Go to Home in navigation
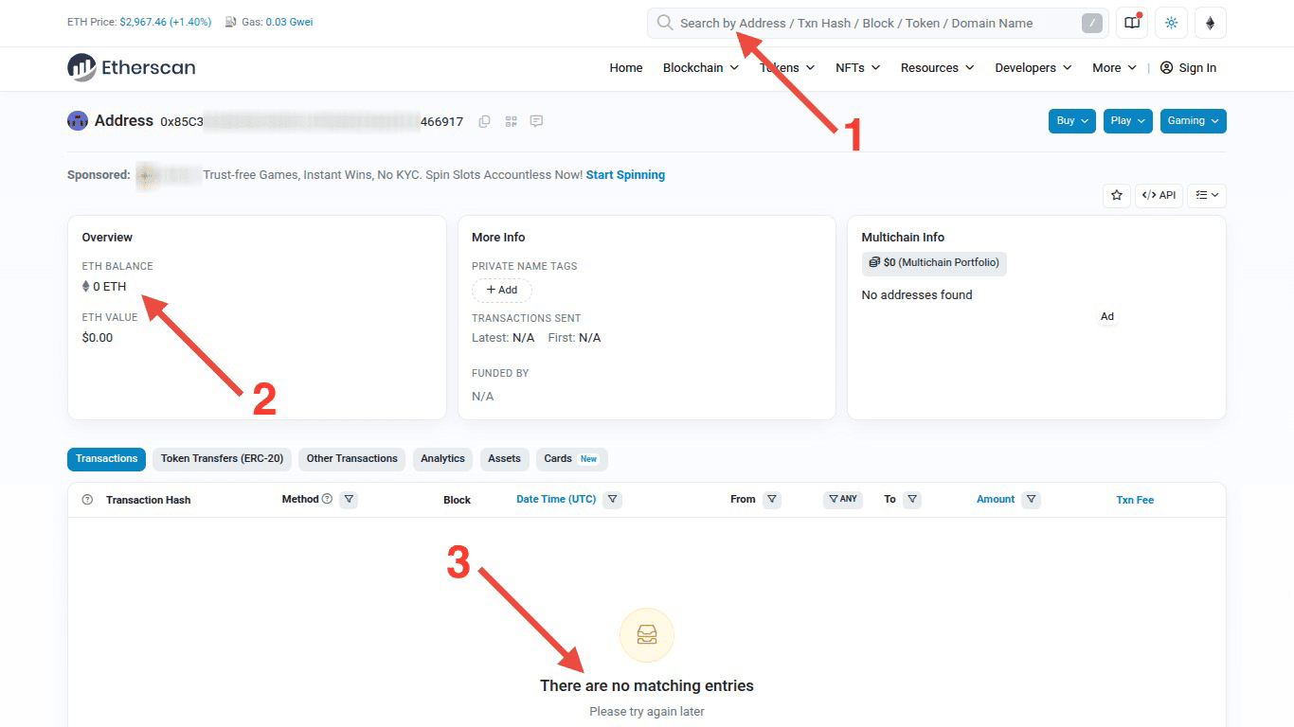Viewport: 1294px width, 727px height. click(625, 67)
